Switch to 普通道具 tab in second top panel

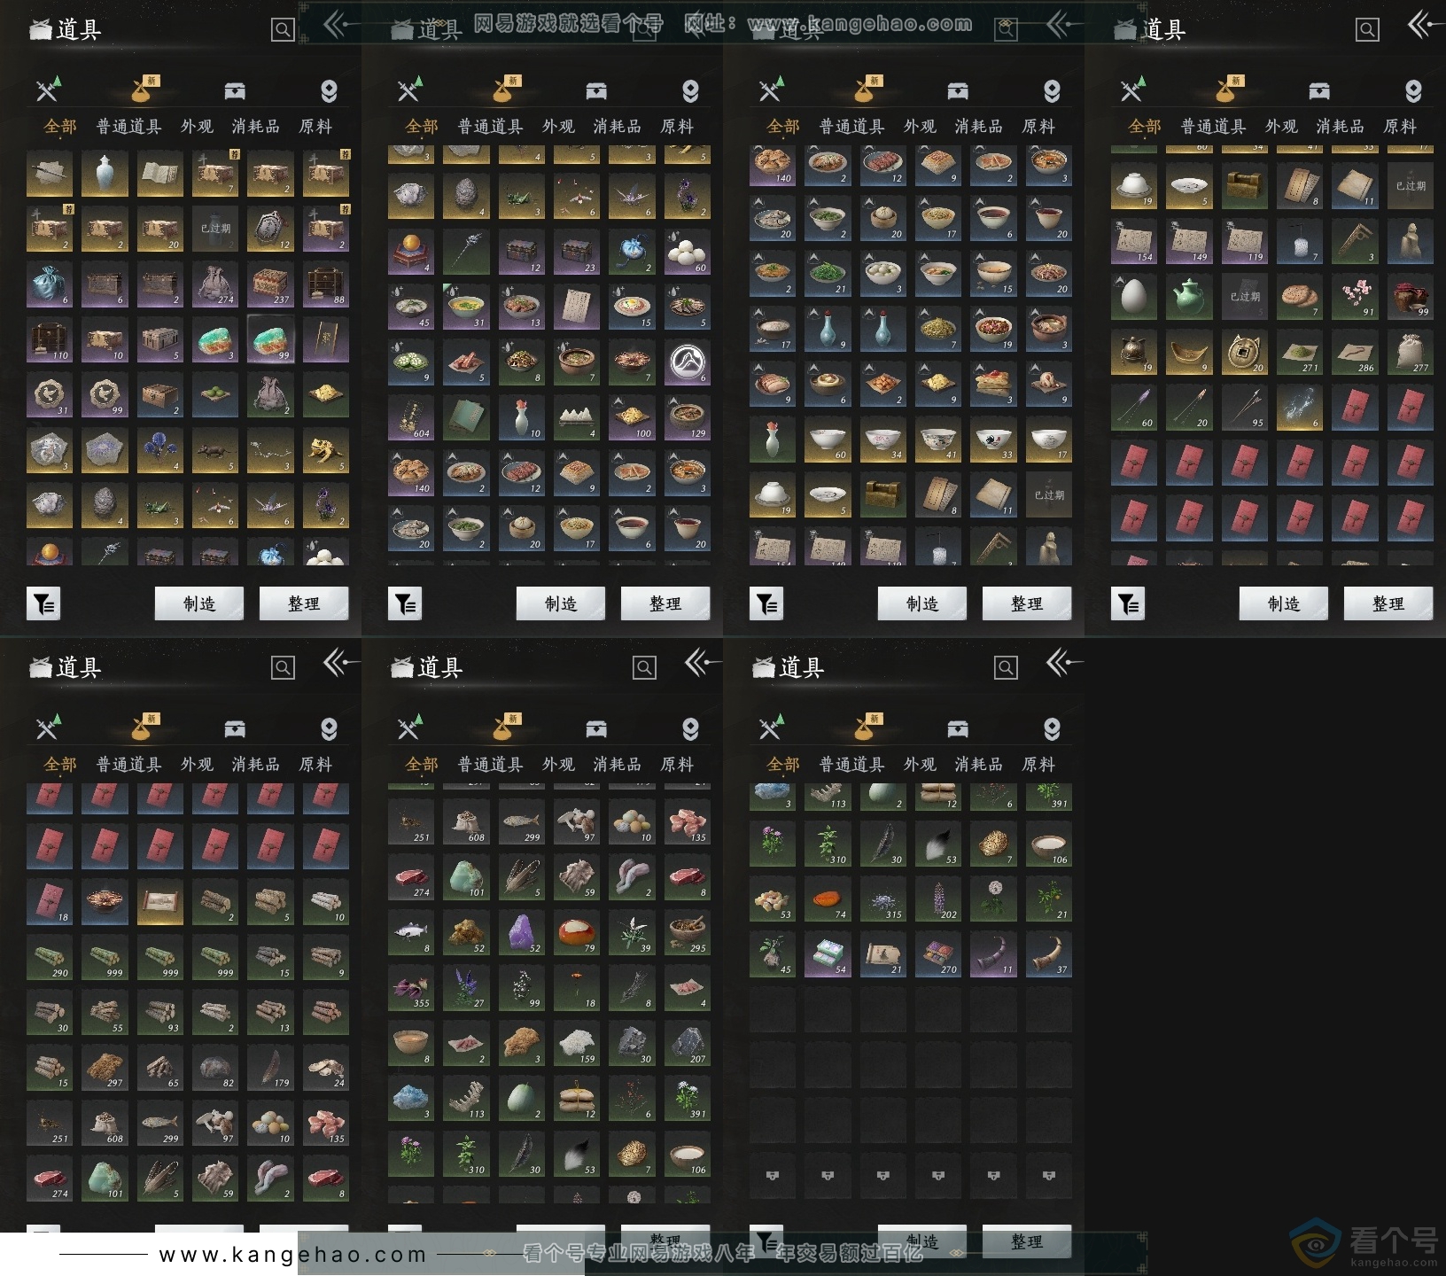click(x=490, y=127)
